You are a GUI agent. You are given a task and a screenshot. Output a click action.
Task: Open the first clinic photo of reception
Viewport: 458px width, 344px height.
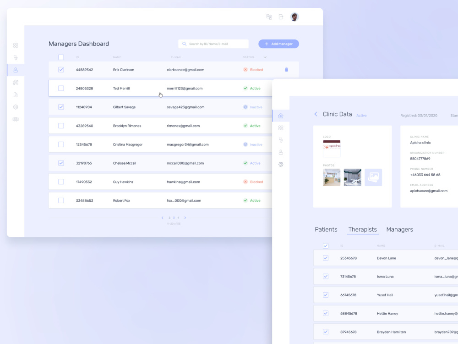pyautogui.click(x=332, y=177)
